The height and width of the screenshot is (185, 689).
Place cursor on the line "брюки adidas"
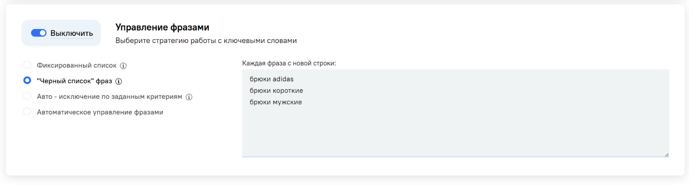click(272, 79)
